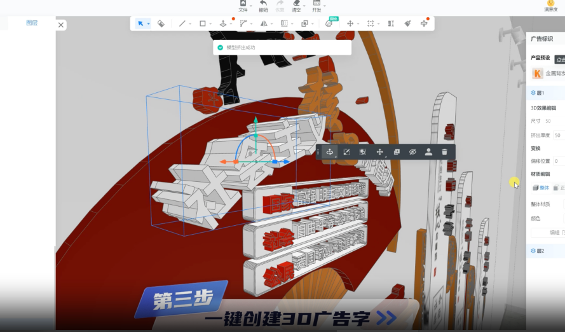Close the 图层 panel
Viewport: 565px width, 332px height.
(61, 25)
